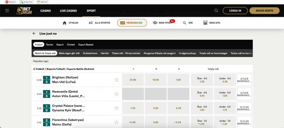Click the BetMGM lion logo
This screenshot has width=284, height=128.
pyautogui.click(x=24, y=11)
